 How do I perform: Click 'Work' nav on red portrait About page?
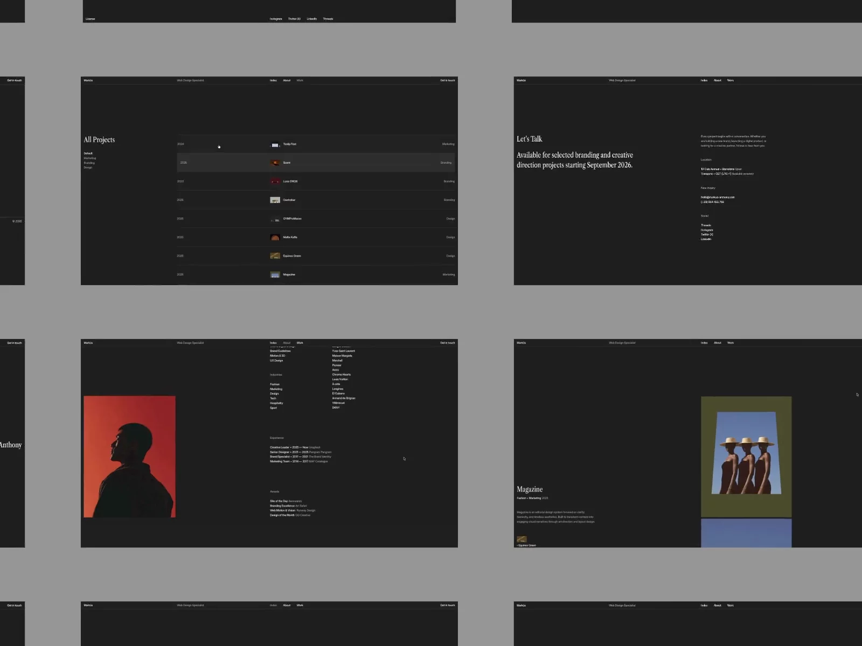coord(300,343)
